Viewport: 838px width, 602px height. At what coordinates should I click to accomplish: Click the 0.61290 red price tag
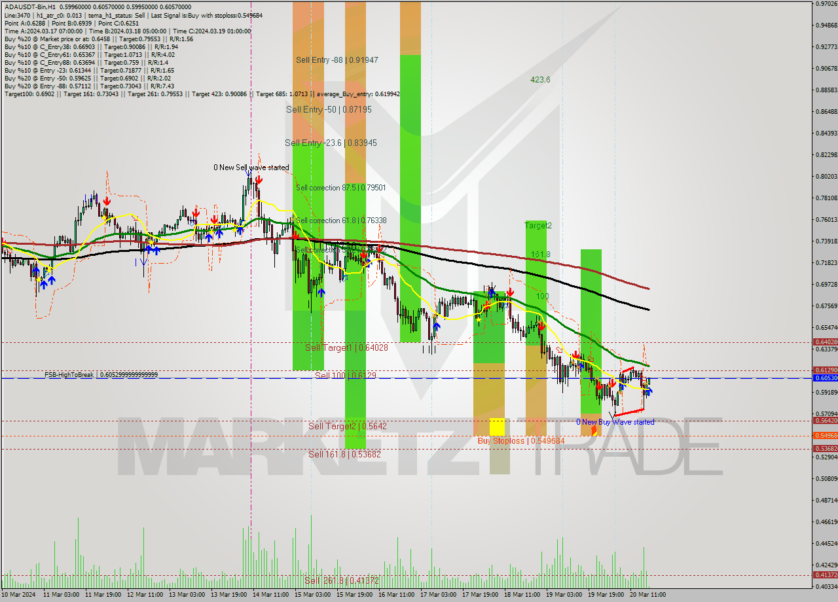825,370
